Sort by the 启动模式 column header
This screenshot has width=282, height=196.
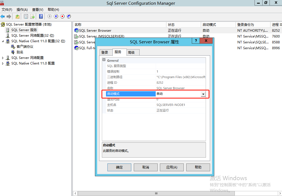click(218, 25)
